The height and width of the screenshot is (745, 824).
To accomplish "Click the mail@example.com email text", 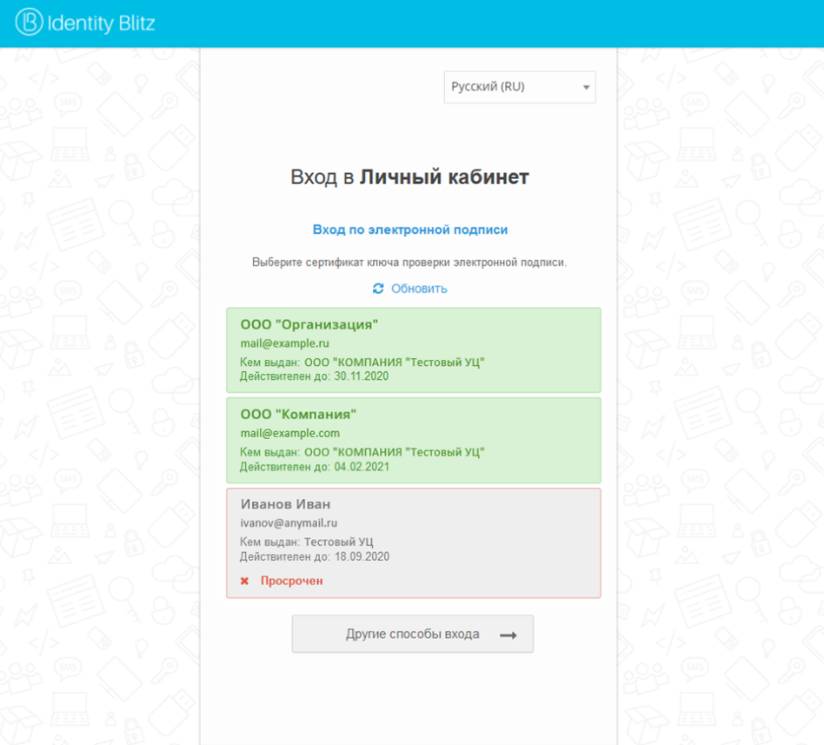I will click(x=290, y=433).
